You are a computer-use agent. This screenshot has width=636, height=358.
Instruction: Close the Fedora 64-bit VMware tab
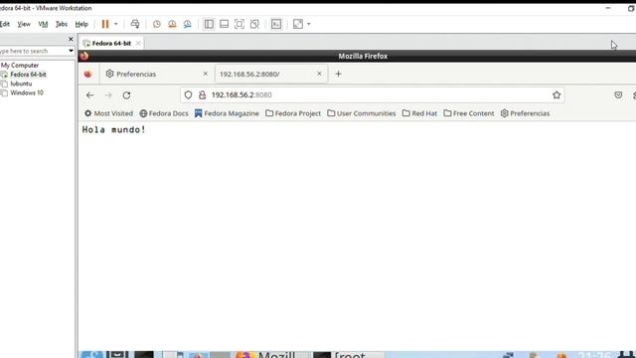(138, 43)
